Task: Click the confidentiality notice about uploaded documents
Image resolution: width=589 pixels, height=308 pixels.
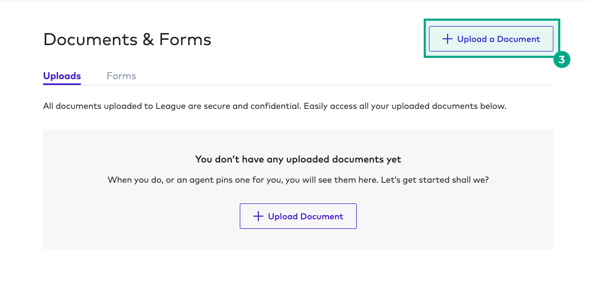Action: tap(275, 106)
